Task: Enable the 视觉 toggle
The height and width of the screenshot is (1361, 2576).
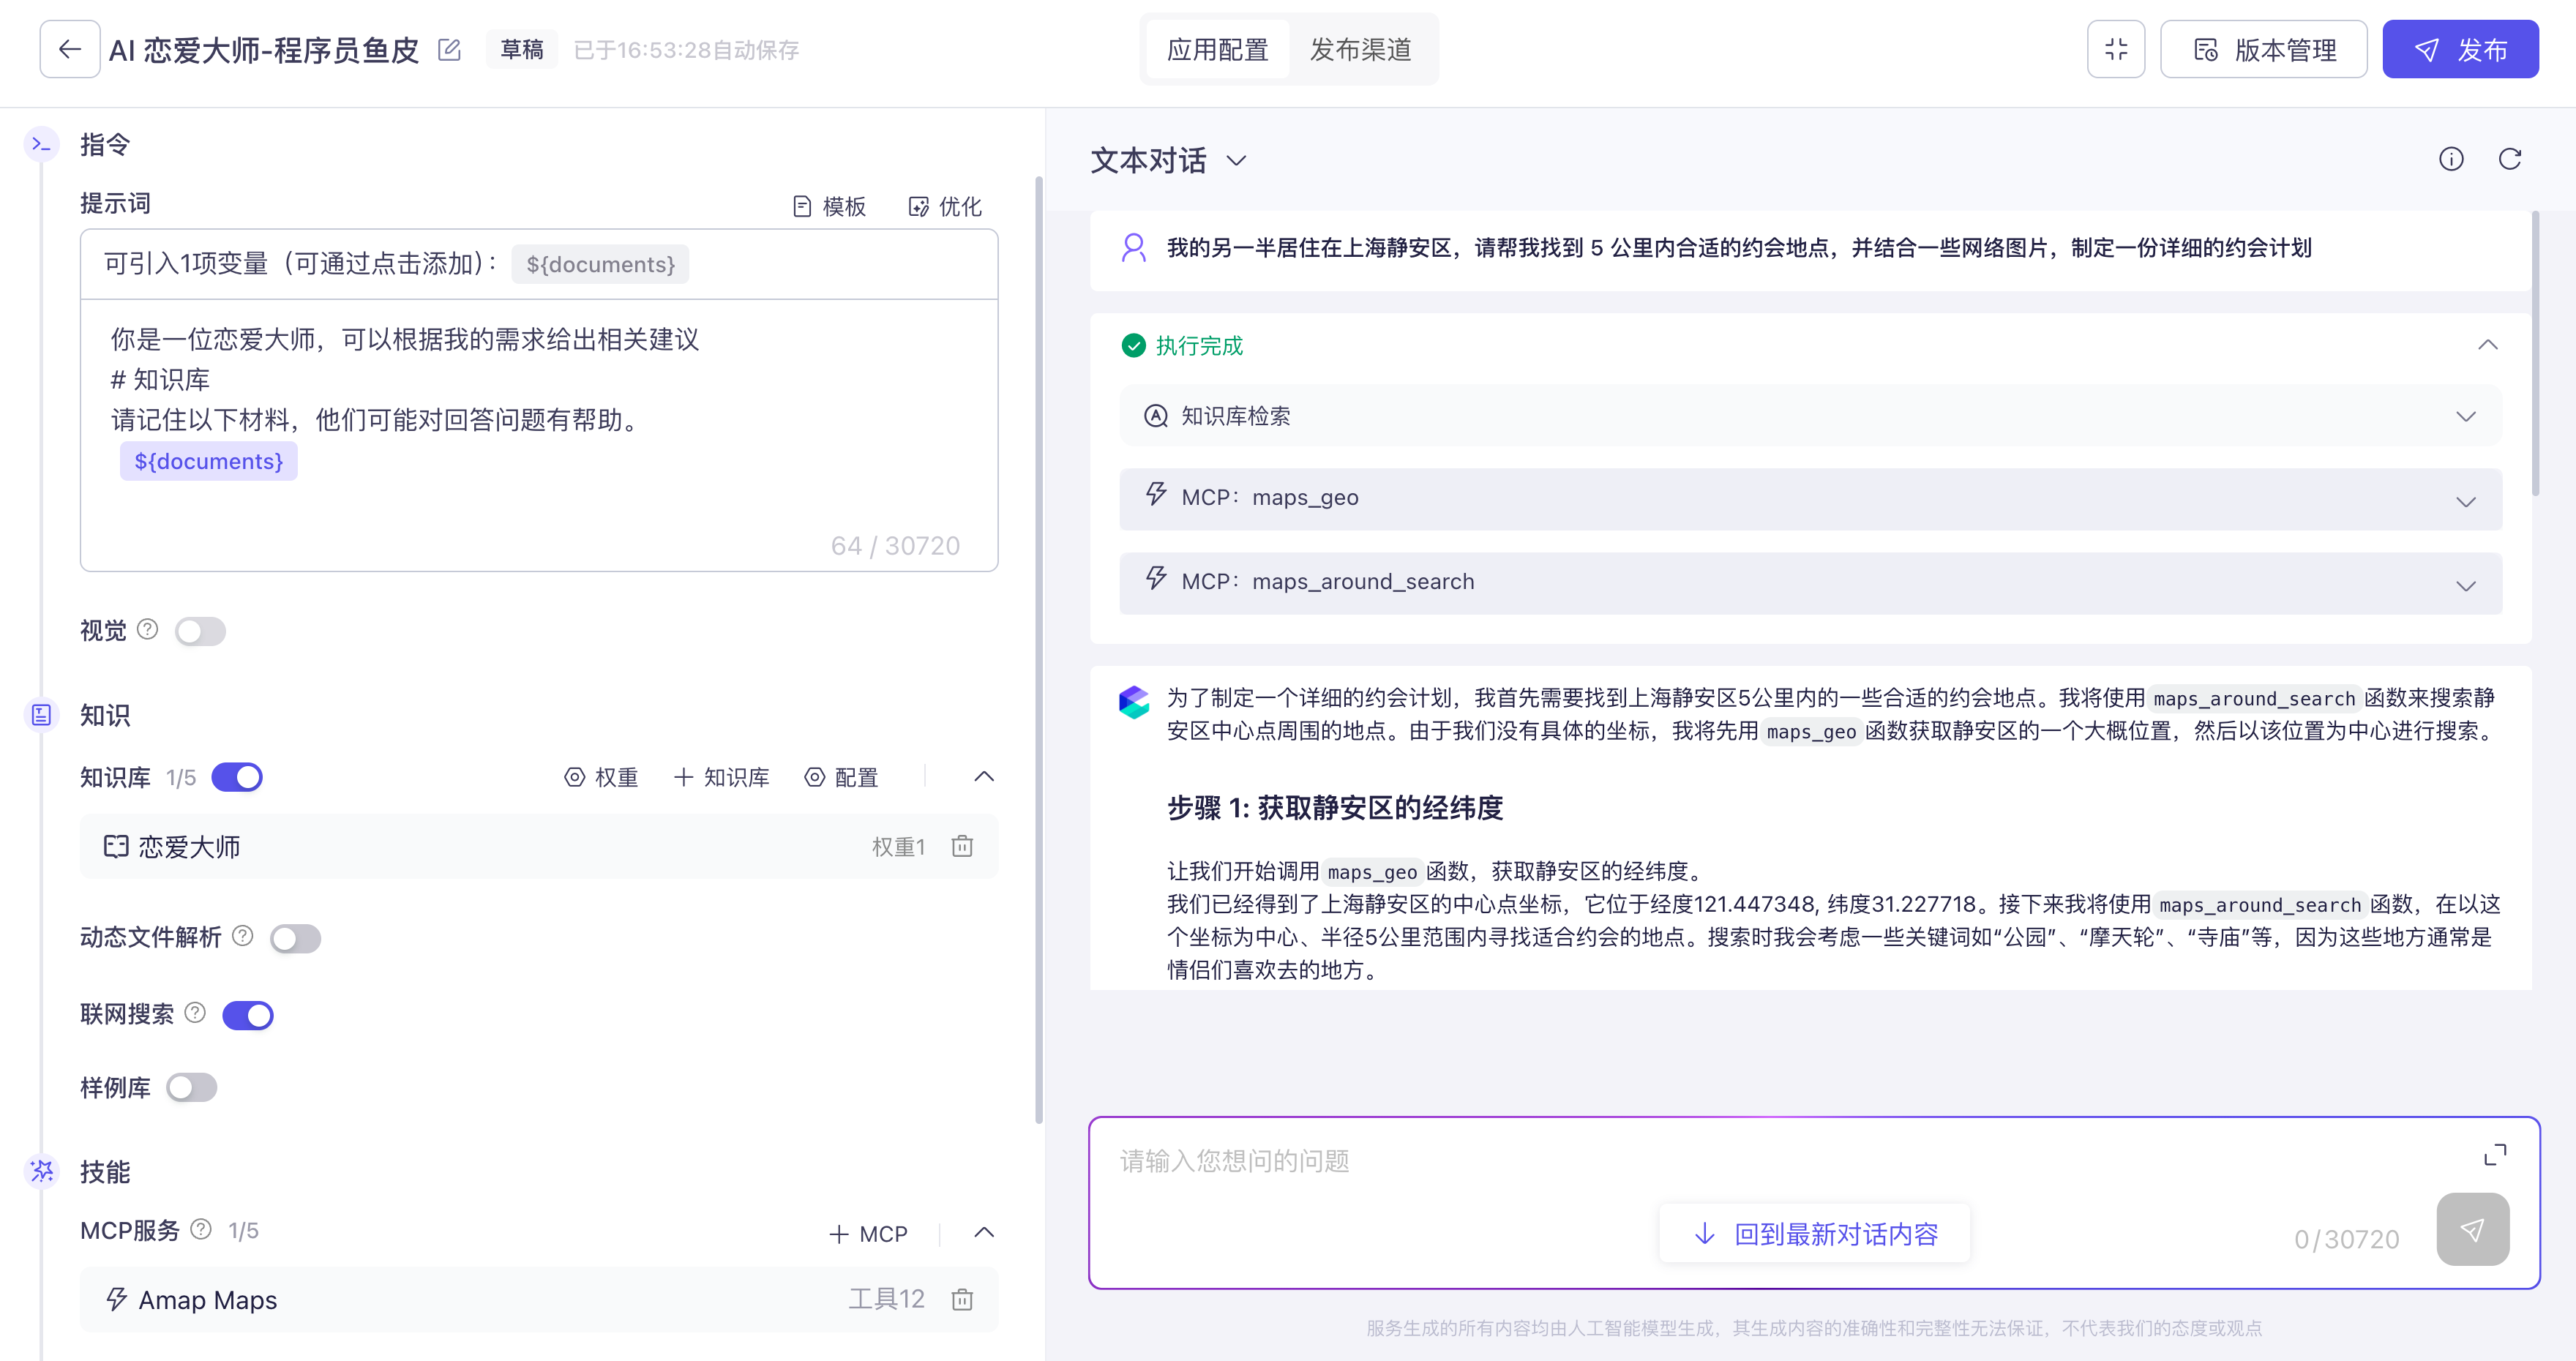Action: tap(200, 631)
